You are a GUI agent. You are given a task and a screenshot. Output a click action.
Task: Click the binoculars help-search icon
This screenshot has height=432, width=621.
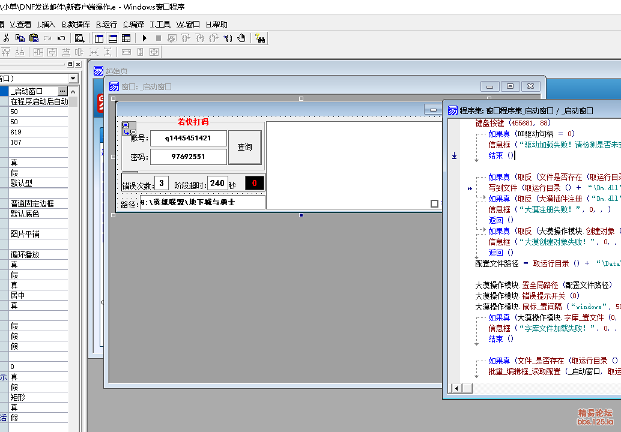pos(260,38)
